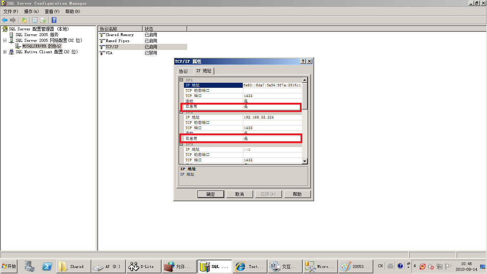Open the AP (D:) drive taskbar item

click(x=108, y=267)
